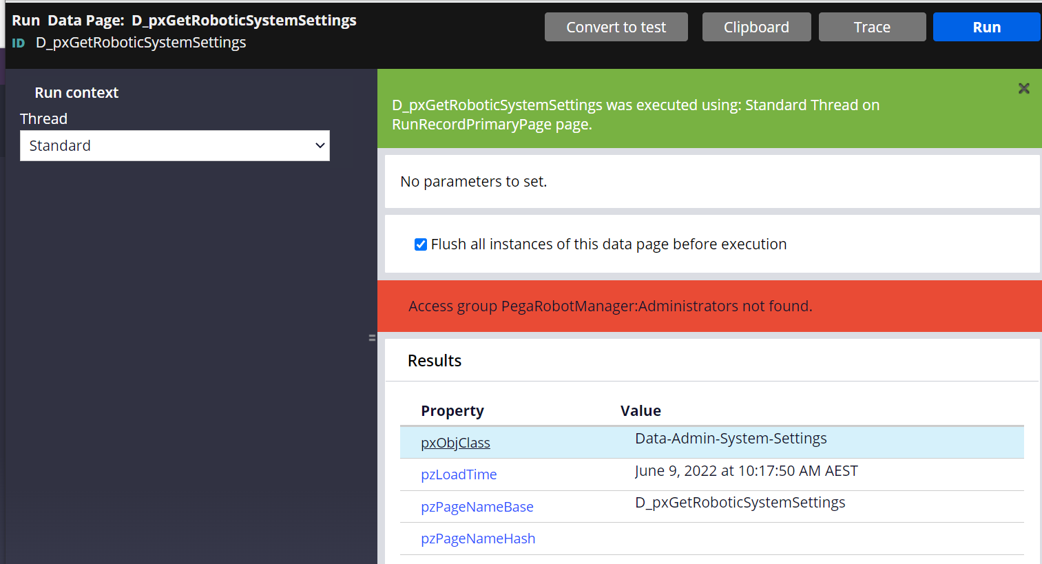Click the Property column header
Screen dimensions: 1042x564
(x=452, y=411)
